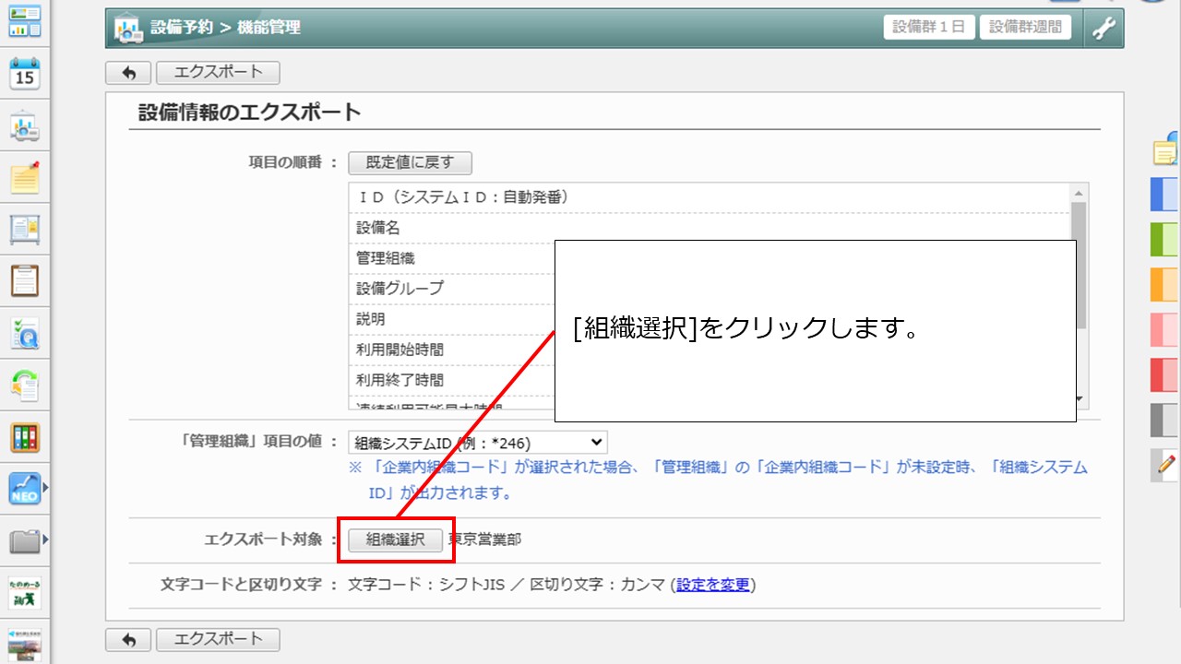Click the 設定を変更 link

[712, 585]
